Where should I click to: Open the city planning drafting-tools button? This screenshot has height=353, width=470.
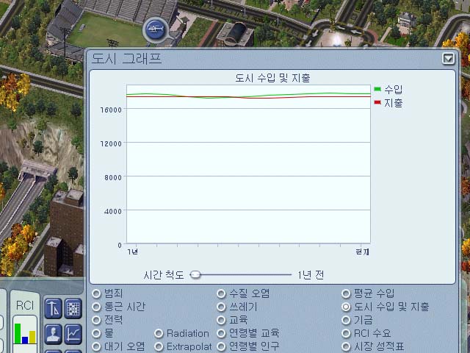click(54, 309)
